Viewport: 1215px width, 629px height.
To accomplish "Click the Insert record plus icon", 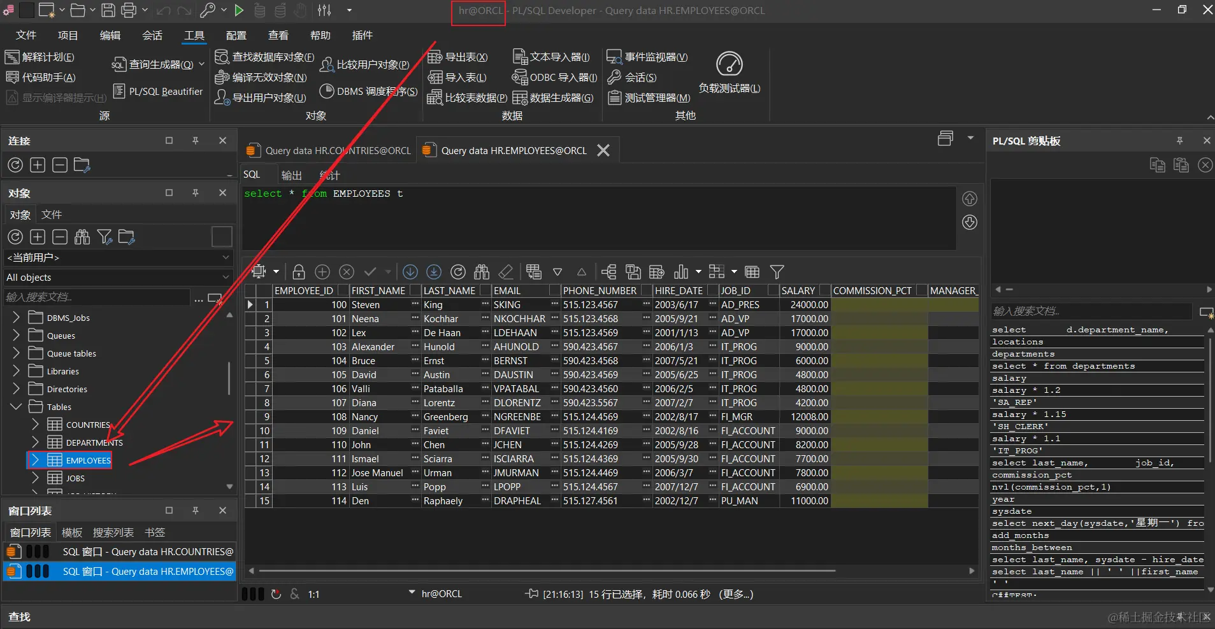I will pos(322,272).
